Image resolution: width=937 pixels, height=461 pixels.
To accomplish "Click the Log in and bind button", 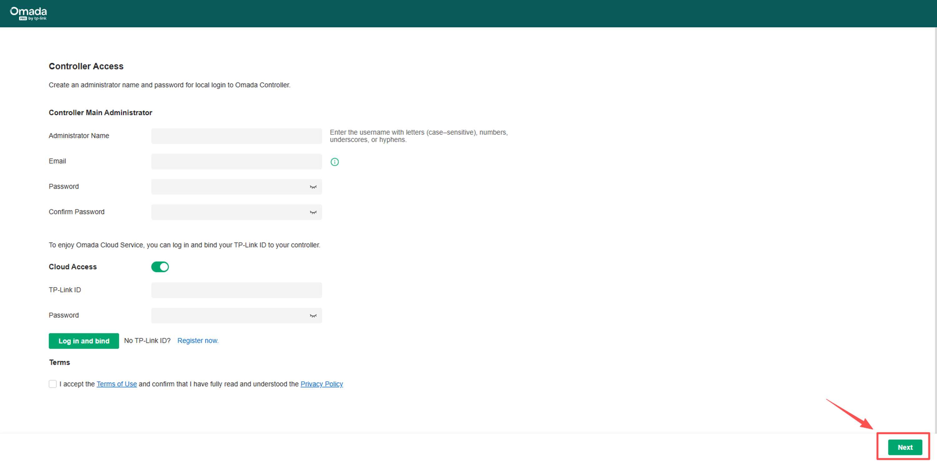I will click(x=84, y=341).
